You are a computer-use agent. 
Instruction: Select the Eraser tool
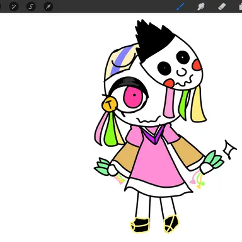pyautogui.click(x=222, y=6)
